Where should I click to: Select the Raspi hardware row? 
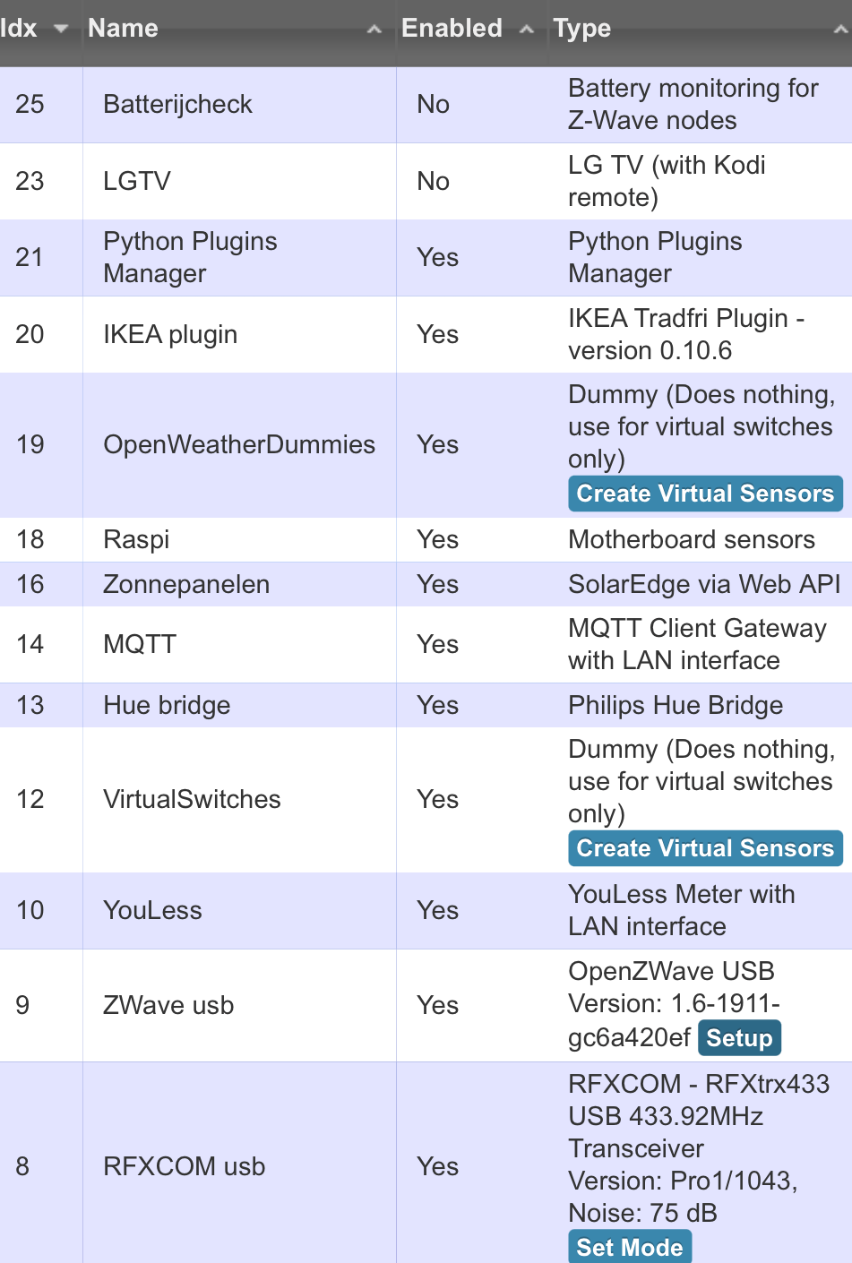(426, 540)
